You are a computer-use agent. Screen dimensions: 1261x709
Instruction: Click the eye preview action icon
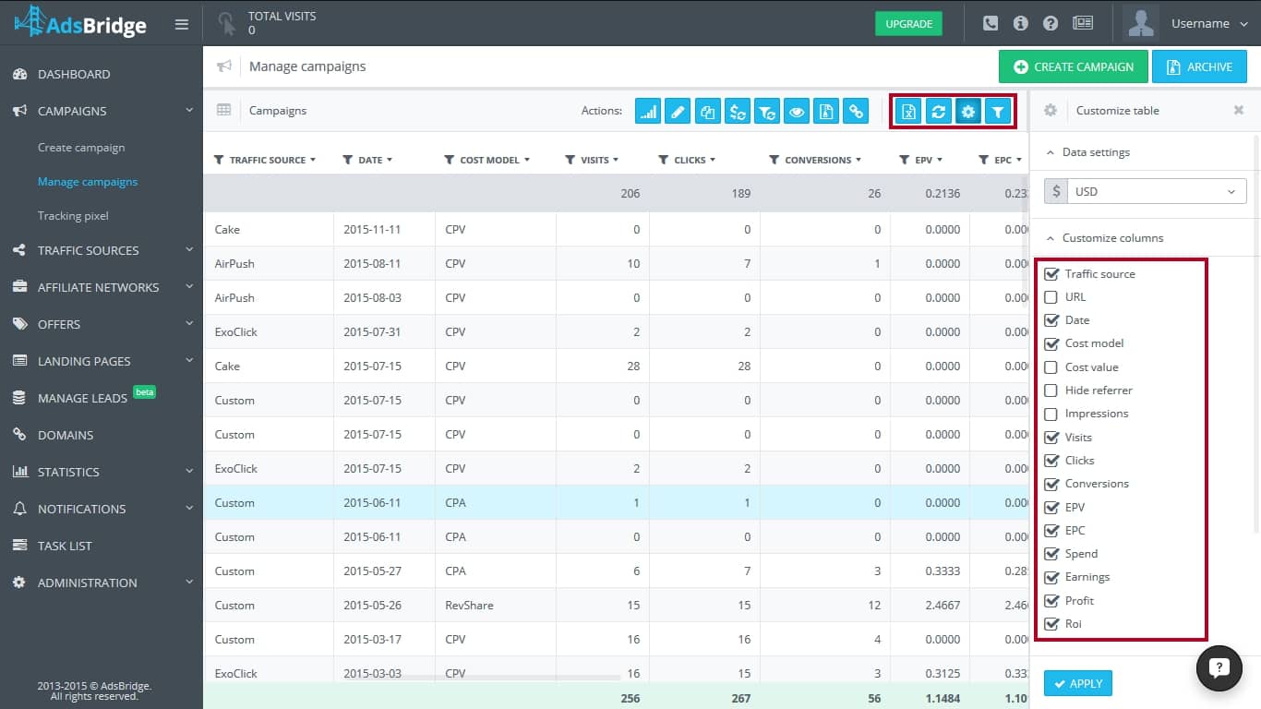[796, 112]
